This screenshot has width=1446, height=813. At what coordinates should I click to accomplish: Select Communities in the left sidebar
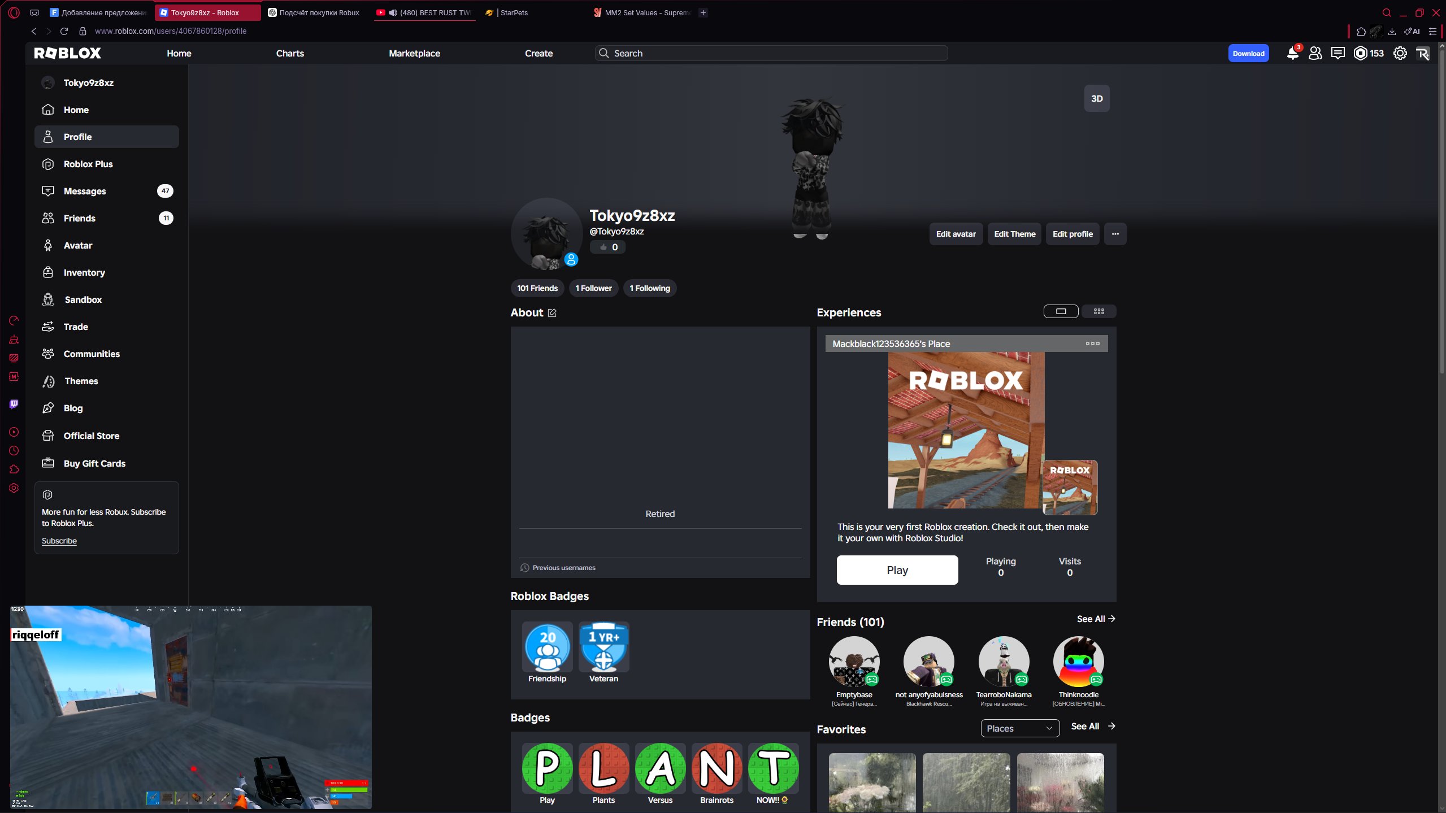tap(107, 354)
